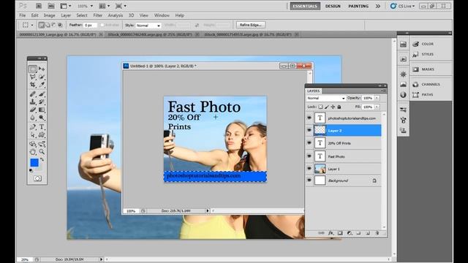Viewport: 468px width, 263px height.
Task: Select the Rectangular Marquee tool in toolbox
Action: tap(33, 69)
